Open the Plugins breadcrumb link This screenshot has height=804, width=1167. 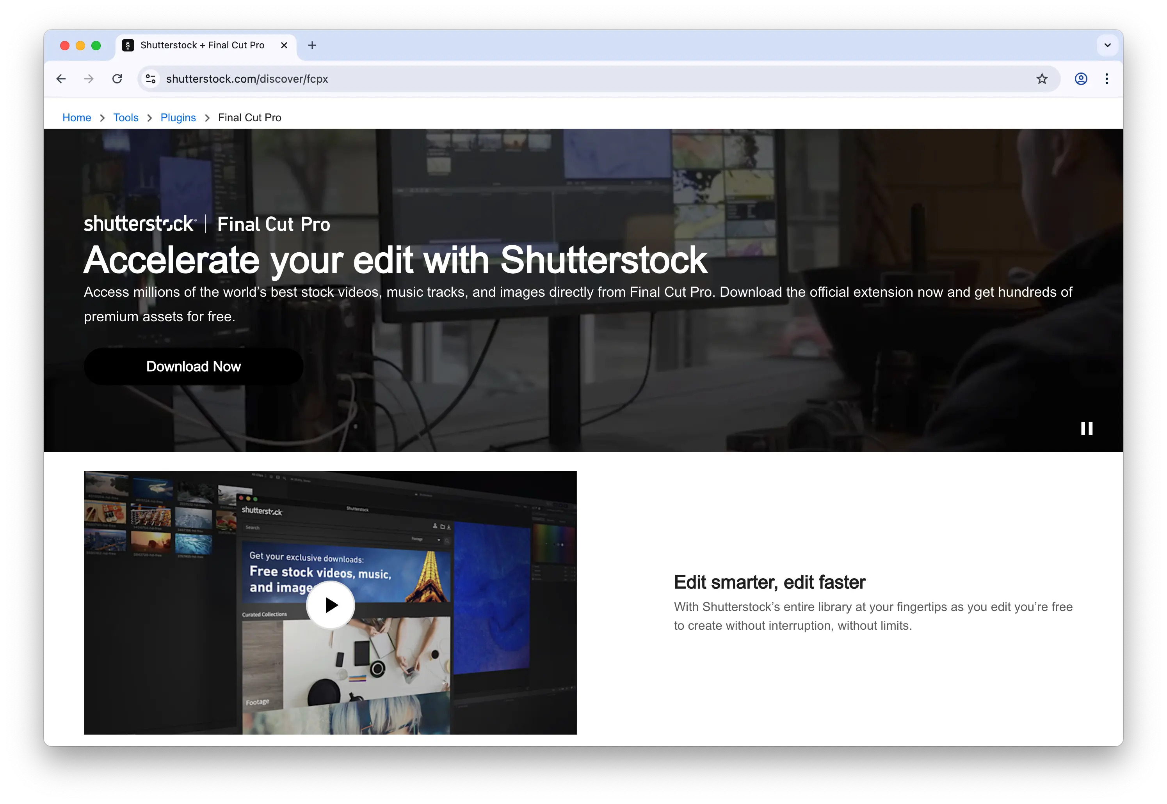[178, 117]
